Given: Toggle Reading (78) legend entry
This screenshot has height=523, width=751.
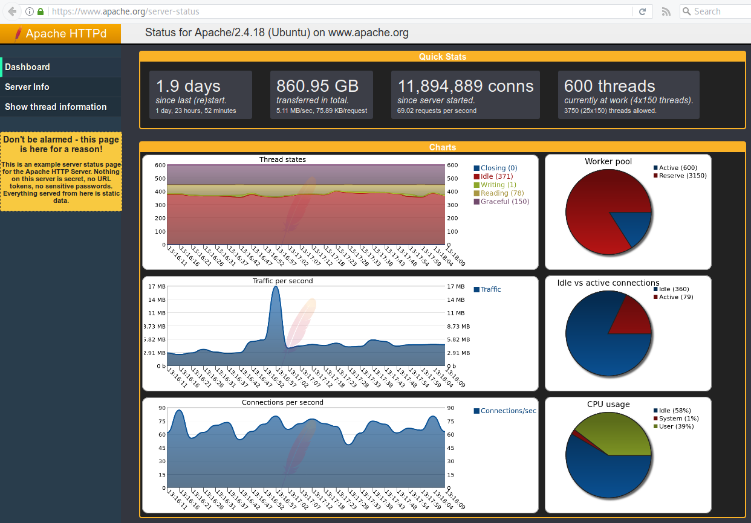Looking at the screenshot, I should point(499,193).
